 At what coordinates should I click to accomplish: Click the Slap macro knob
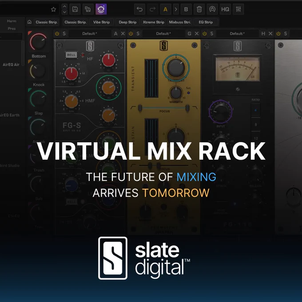[38, 99]
